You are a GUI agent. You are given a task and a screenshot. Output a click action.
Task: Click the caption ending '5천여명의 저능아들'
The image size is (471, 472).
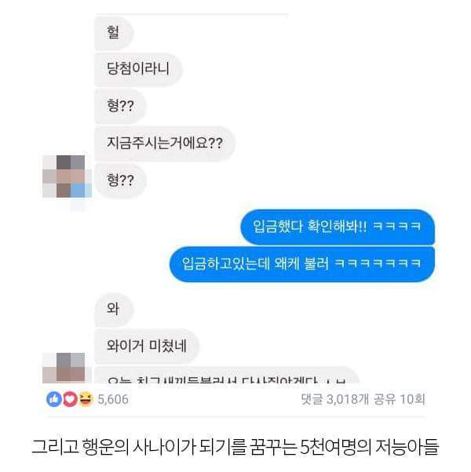coord(370,448)
